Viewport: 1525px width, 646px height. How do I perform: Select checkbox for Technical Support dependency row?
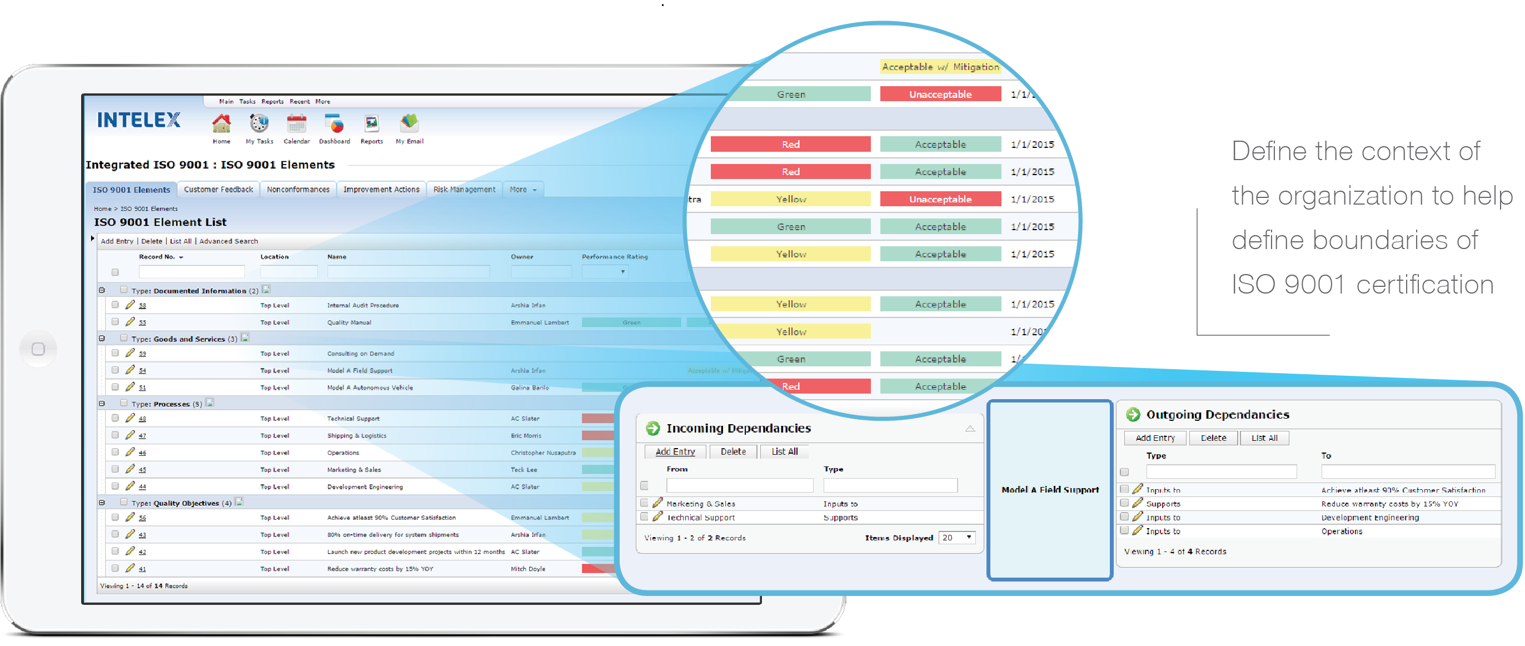(644, 517)
